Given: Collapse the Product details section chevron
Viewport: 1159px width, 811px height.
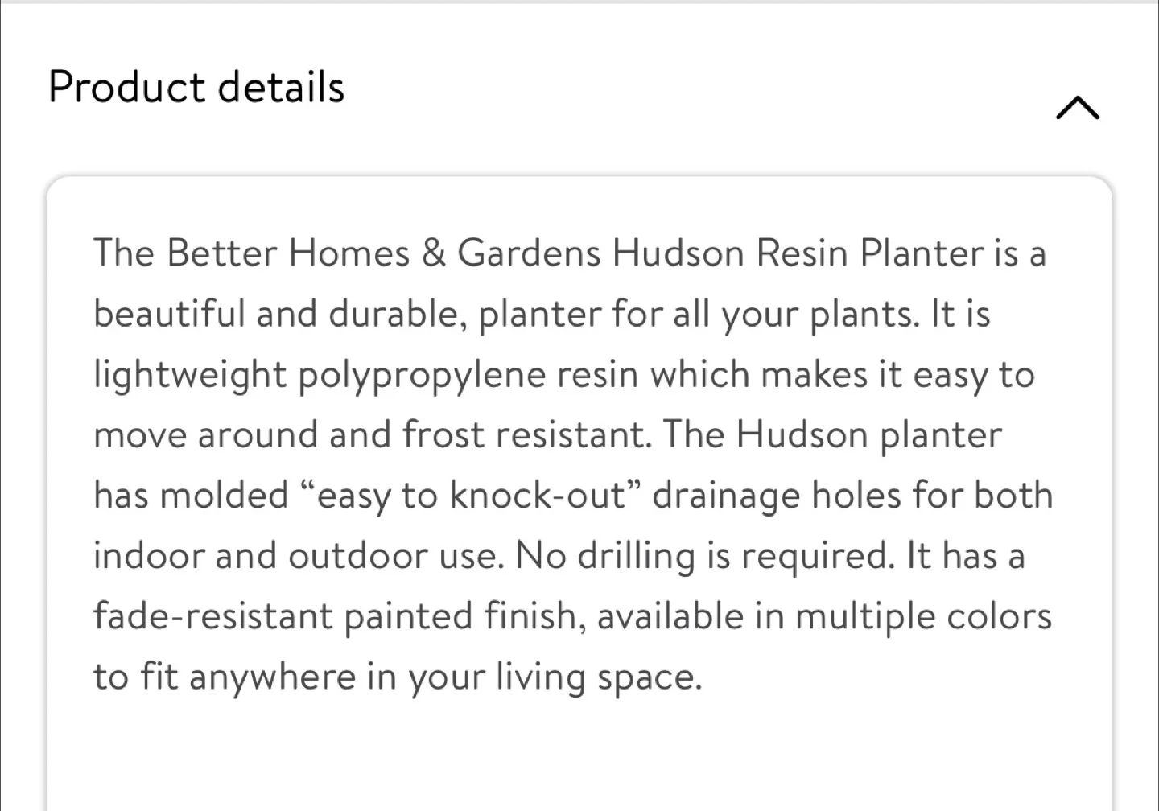Looking at the screenshot, I should pos(1077,108).
